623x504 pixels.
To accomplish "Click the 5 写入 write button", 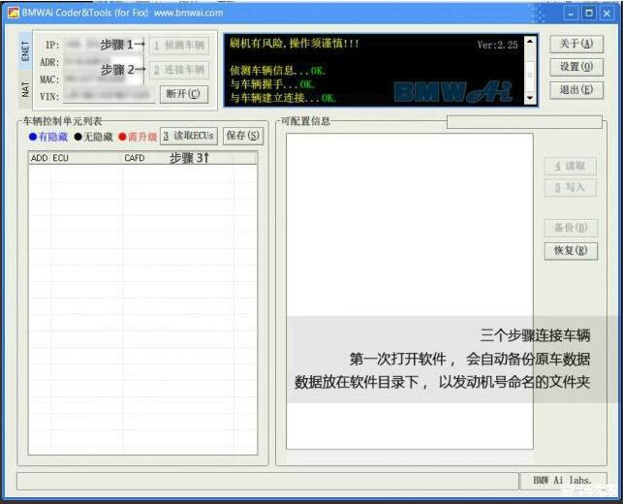I will 570,187.
